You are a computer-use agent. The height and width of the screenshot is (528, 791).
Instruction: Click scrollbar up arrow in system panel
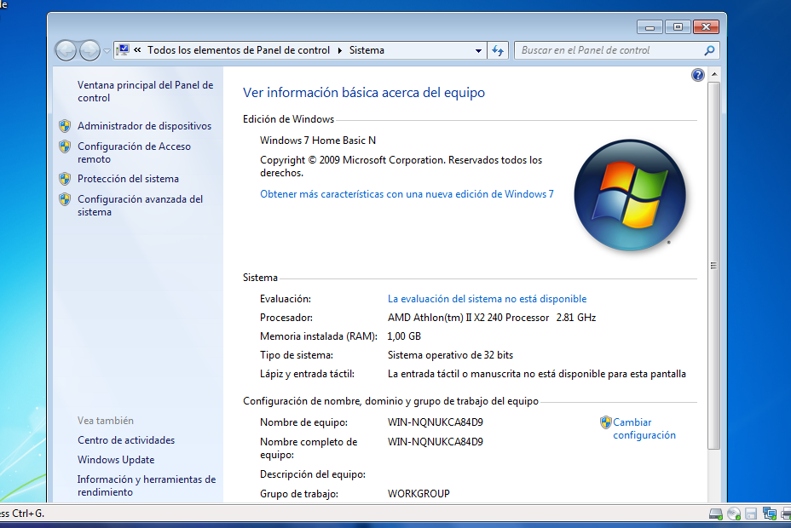click(713, 75)
